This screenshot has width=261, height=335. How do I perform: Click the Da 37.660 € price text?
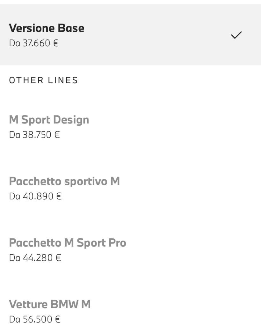point(34,43)
